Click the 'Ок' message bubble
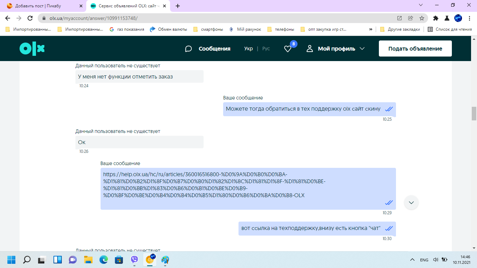 pos(139,142)
